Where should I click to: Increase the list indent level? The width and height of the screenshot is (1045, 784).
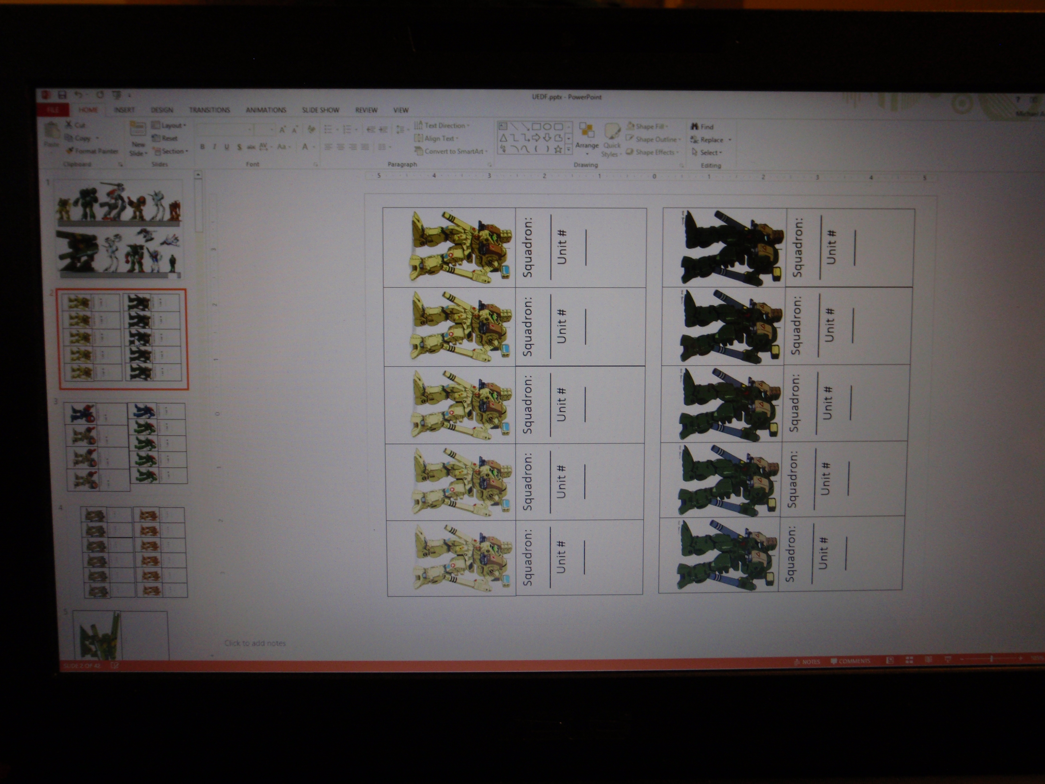point(383,129)
